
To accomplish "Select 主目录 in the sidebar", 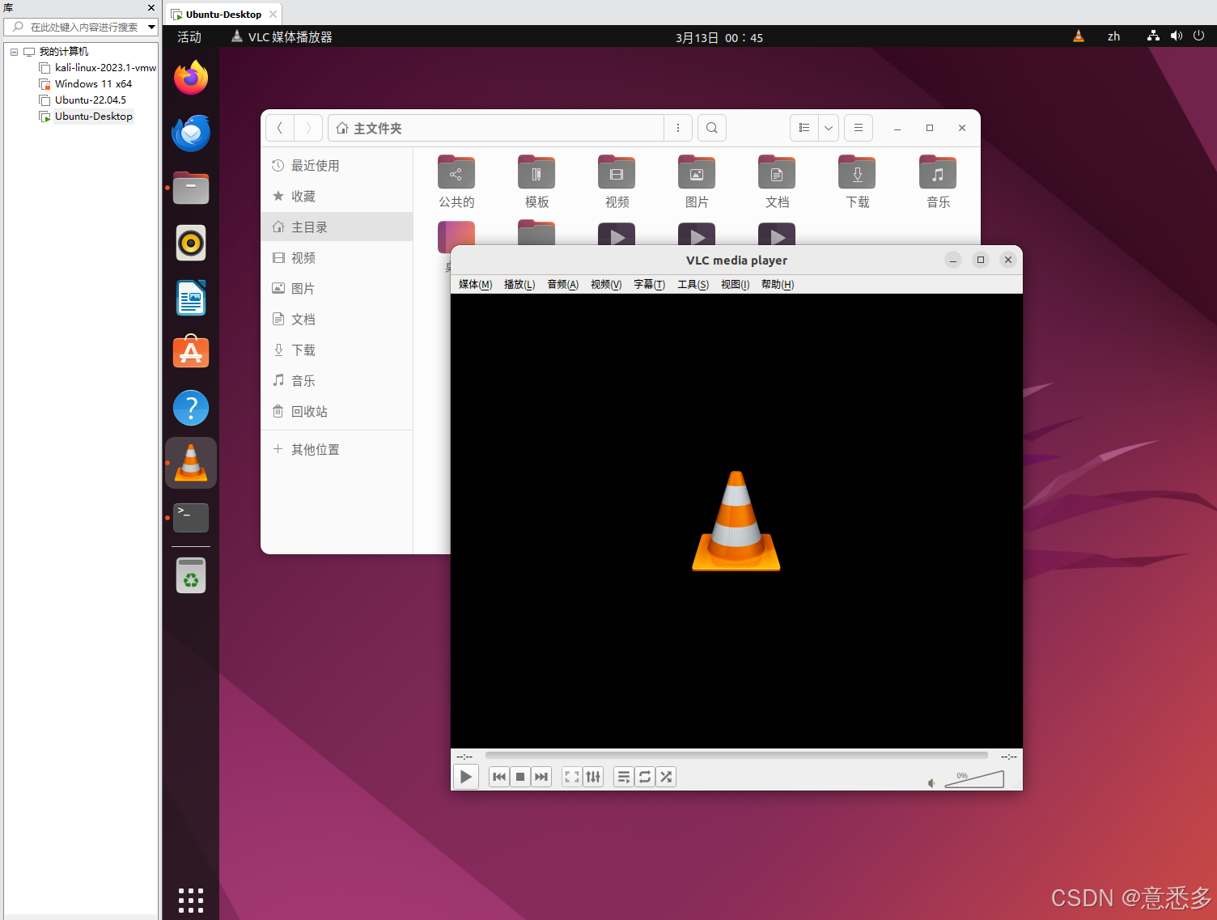I will point(337,227).
